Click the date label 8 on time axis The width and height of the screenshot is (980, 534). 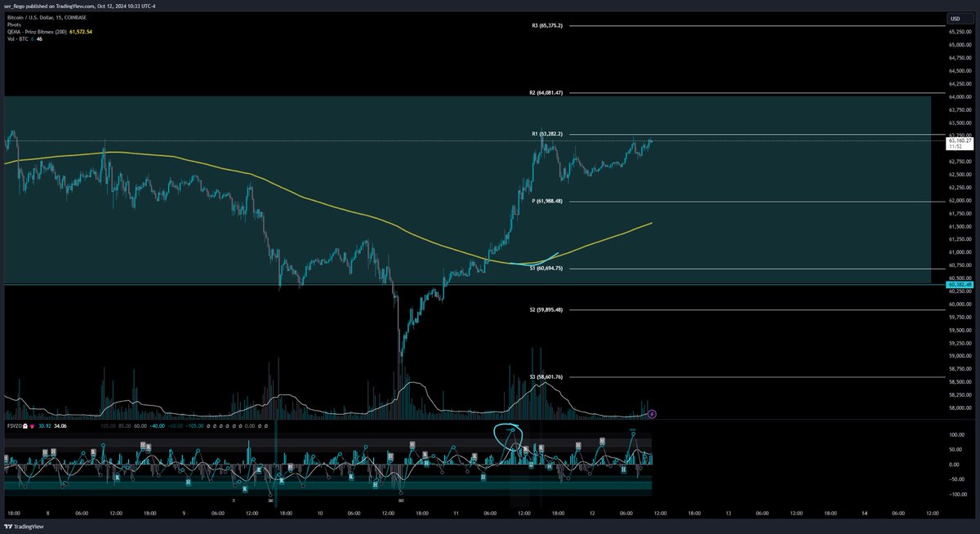49,514
